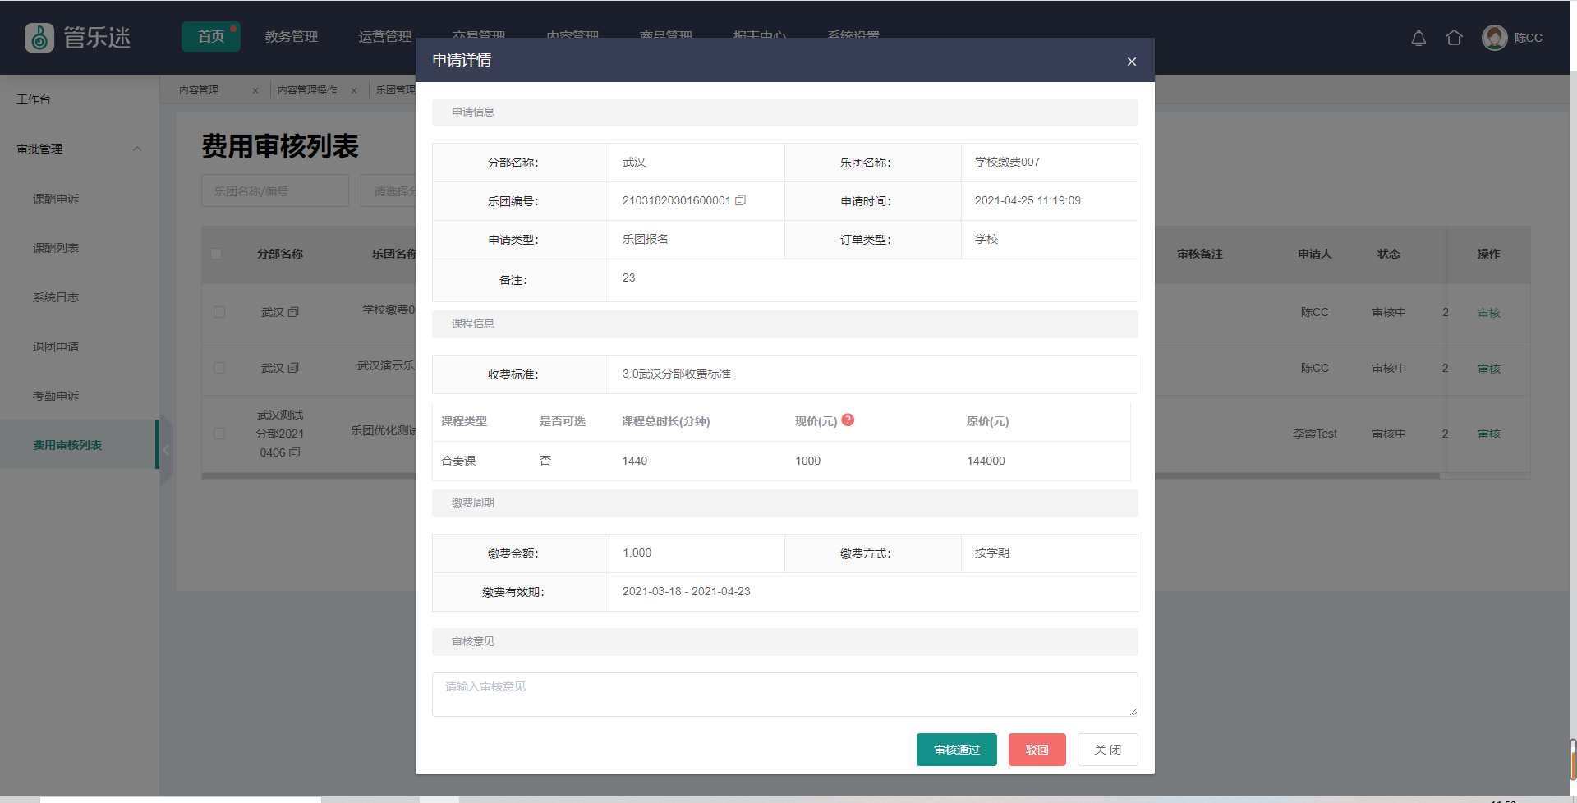Screen dimensions: 1577x803
Task: Select 退团申请 in the sidebar
Action: click(56, 346)
